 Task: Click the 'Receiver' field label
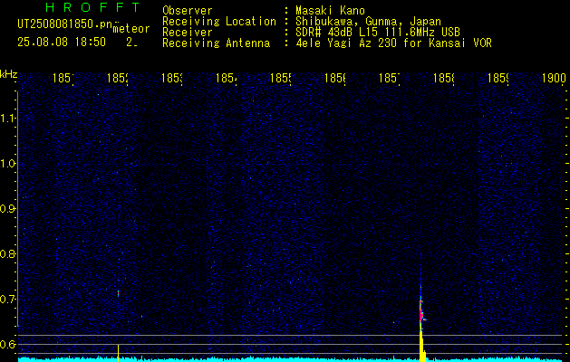click(188, 33)
